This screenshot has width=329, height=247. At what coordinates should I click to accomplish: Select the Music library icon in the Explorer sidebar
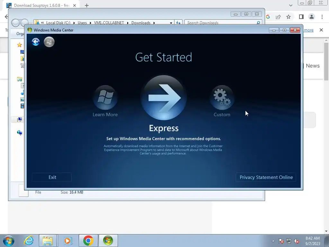[x=22, y=92]
